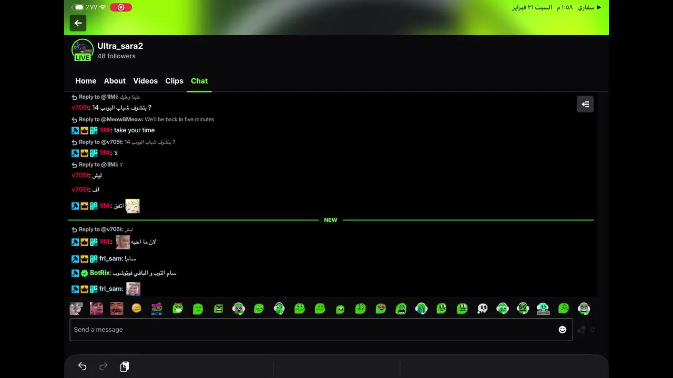
Task: Click frl_sam username on 'سام!' message
Action: (x=110, y=259)
